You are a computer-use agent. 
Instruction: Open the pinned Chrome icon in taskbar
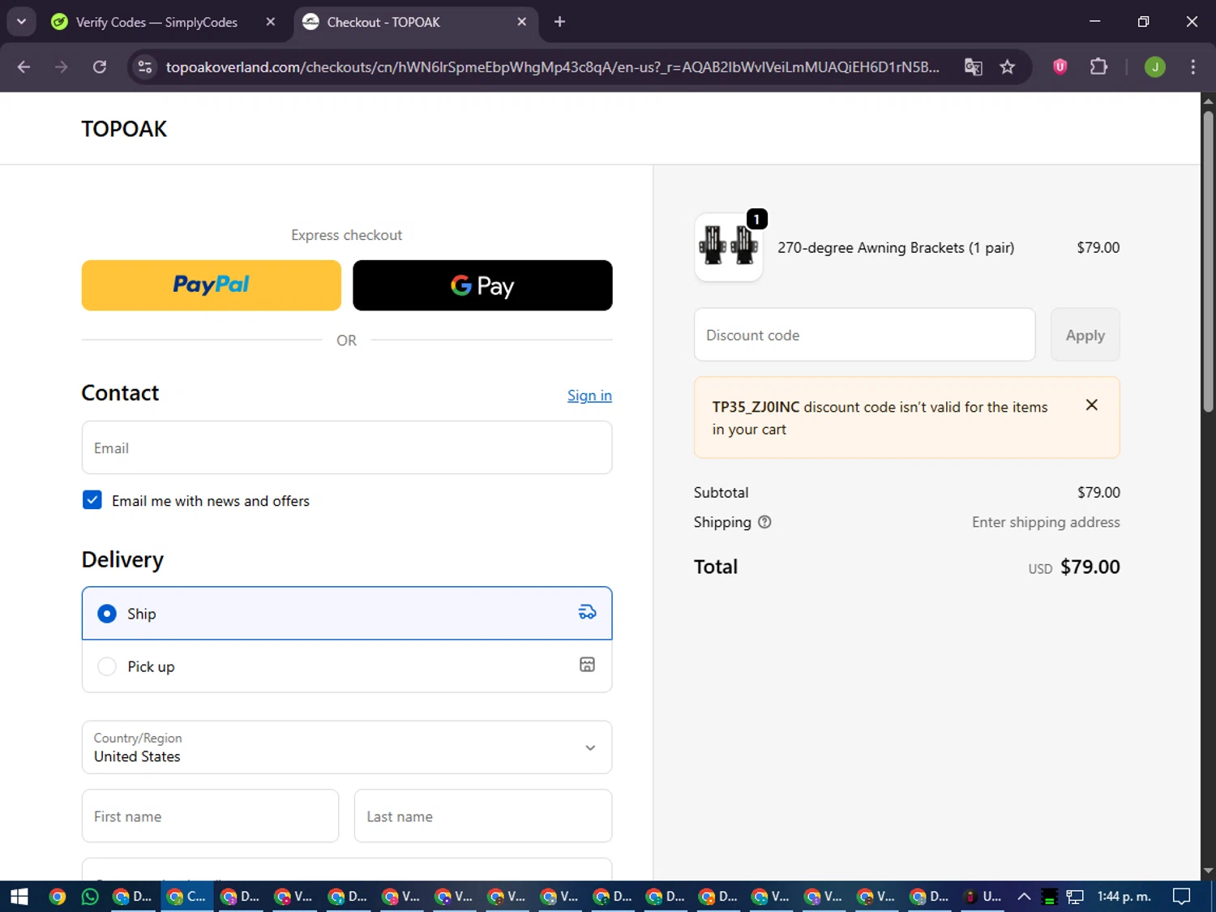pyautogui.click(x=57, y=897)
